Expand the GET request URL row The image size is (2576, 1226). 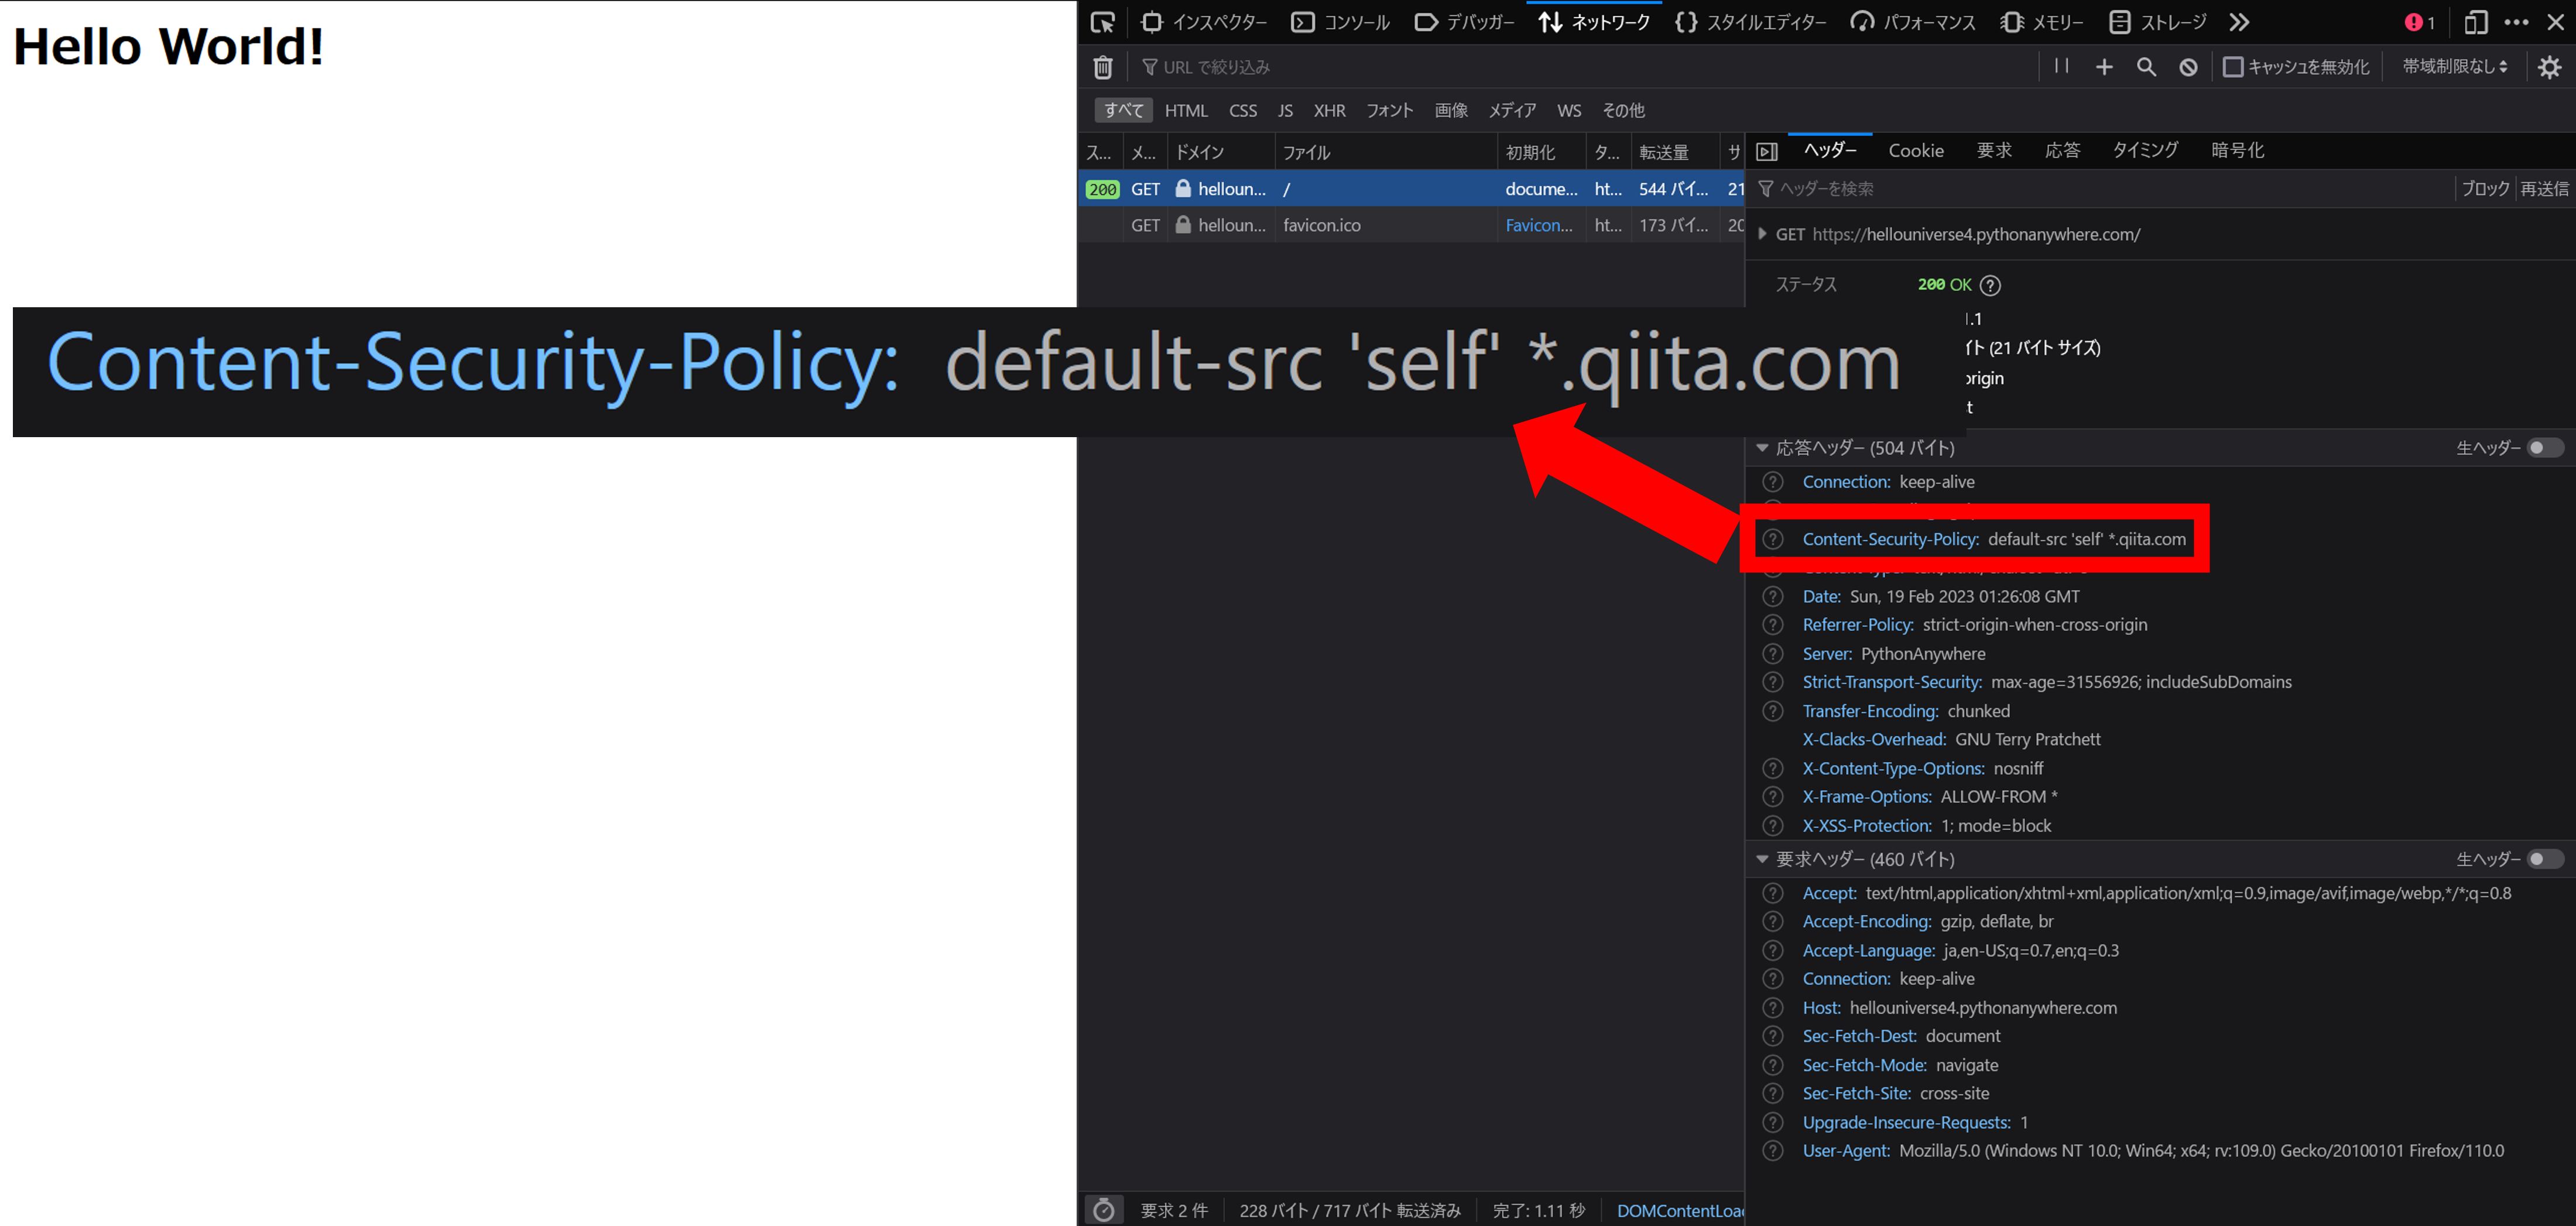click(x=1762, y=234)
